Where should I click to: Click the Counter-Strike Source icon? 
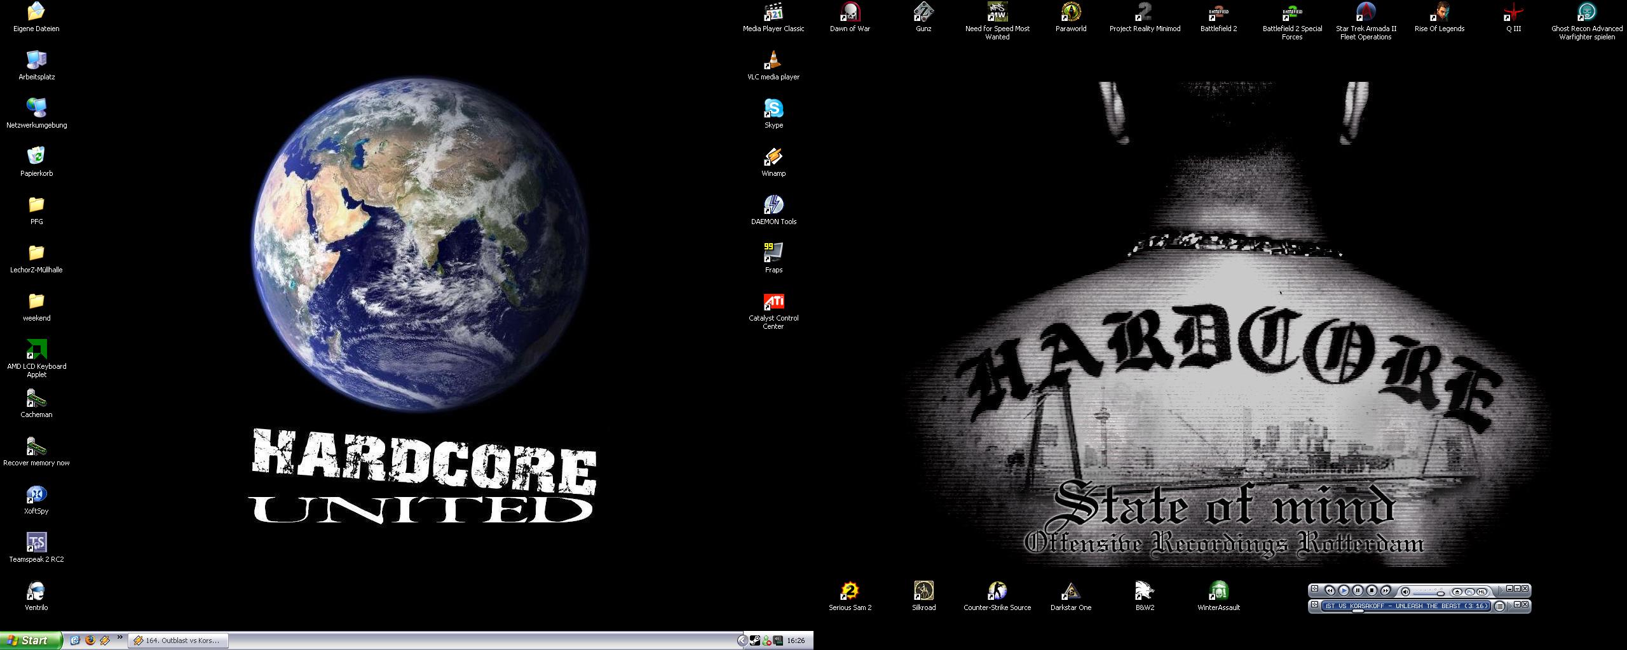click(997, 596)
